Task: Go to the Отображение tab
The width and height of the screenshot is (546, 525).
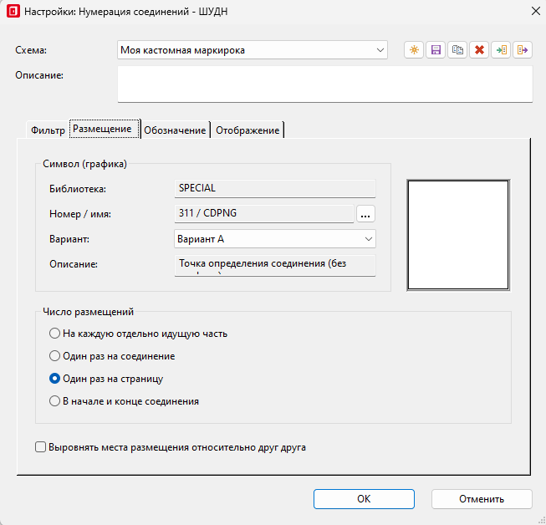Action: 247,130
